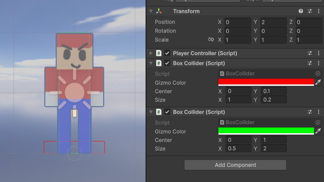Open object picker for second BoxCollider script

[x=318, y=123]
